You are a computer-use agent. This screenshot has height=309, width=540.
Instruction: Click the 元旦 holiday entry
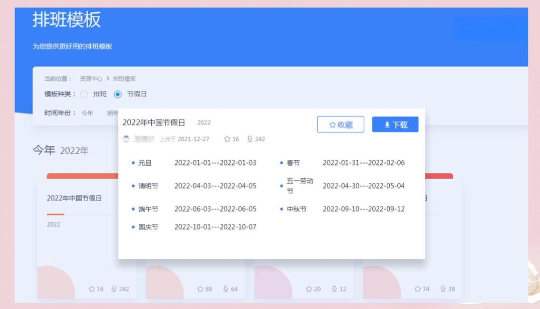pyautogui.click(x=145, y=163)
